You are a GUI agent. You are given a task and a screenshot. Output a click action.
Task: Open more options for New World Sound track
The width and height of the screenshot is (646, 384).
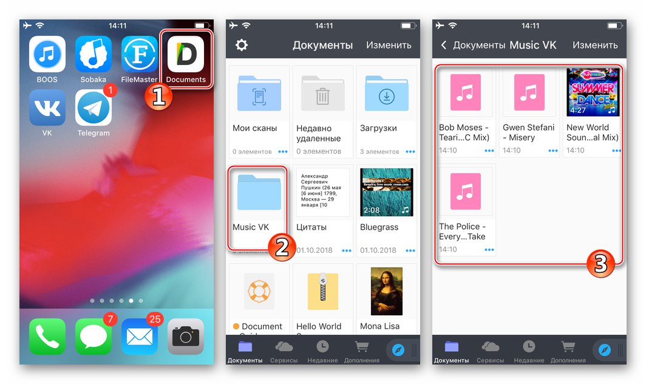pos(616,151)
